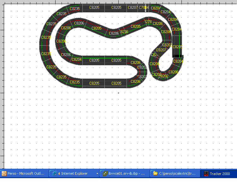The image size is (237, 186).
Task: Expand the Internet Explorer group dropdown arrow
Action: pos(97,173)
